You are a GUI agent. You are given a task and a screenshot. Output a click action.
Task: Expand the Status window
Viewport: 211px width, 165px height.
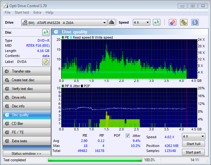[27, 153]
